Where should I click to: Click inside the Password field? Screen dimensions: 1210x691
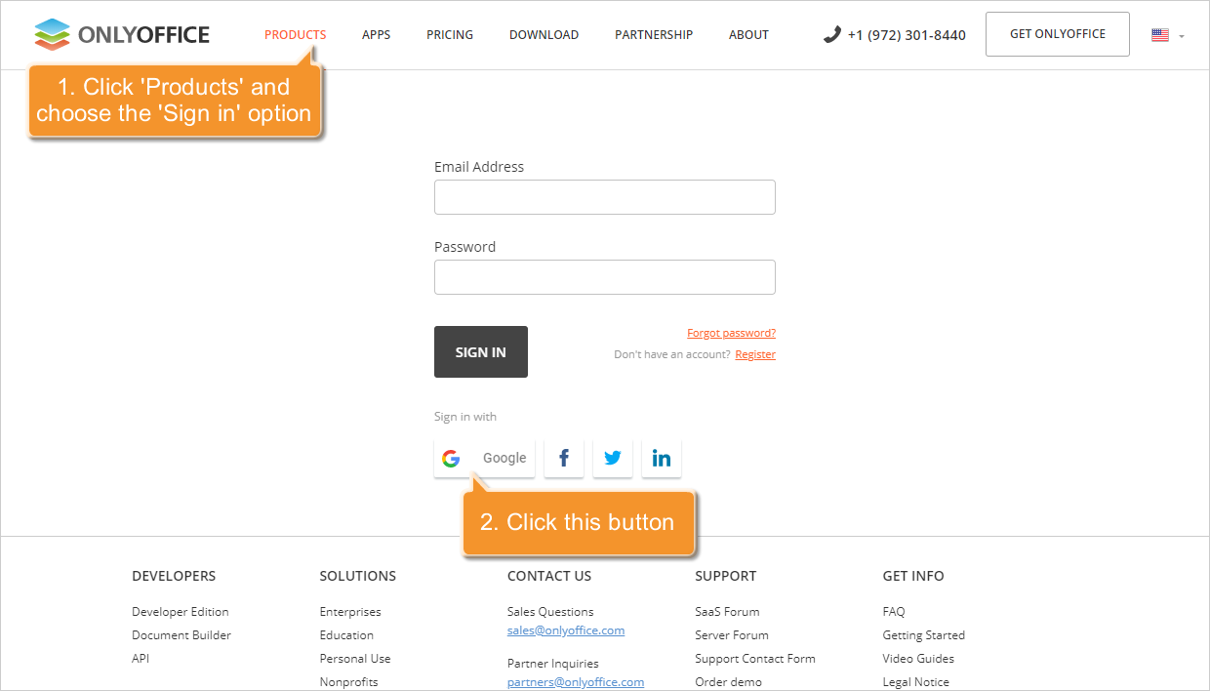click(x=604, y=276)
